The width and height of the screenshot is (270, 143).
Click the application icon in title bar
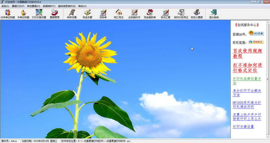(2, 2)
